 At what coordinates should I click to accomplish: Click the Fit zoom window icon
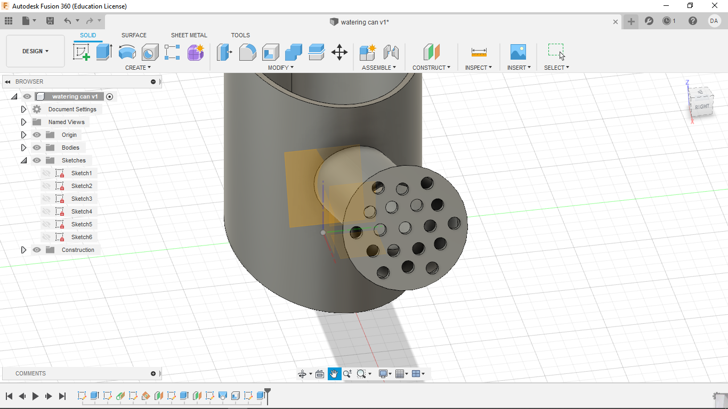(x=361, y=374)
